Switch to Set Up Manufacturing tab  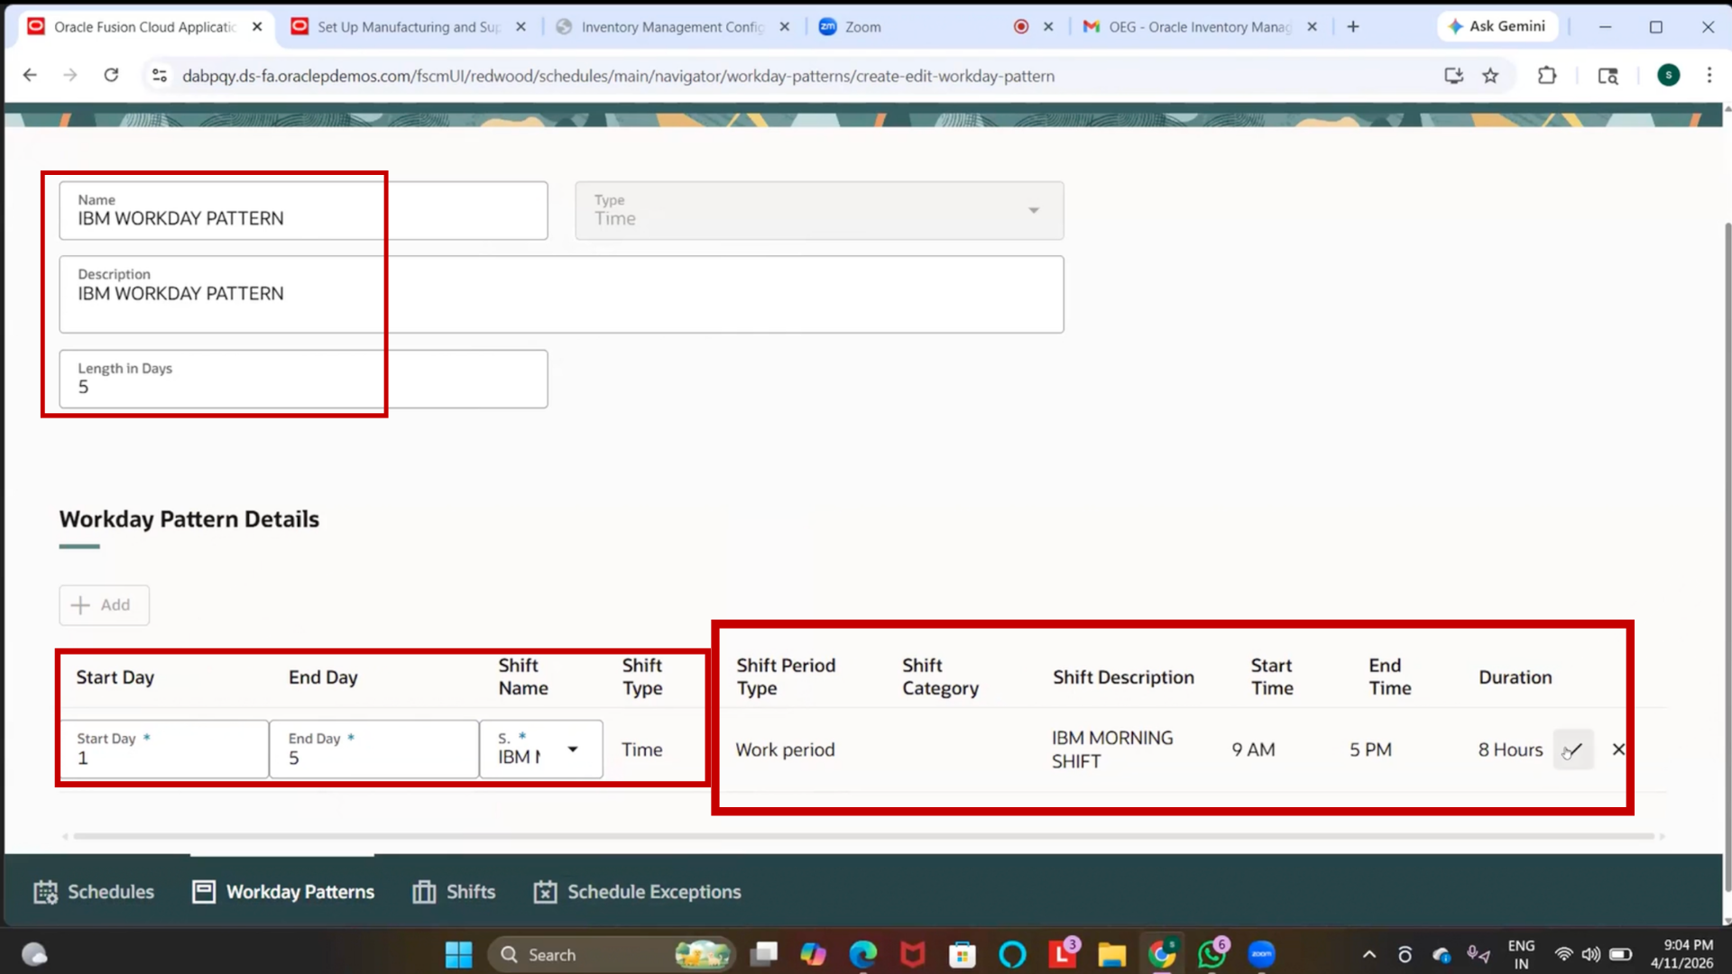click(x=408, y=27)
